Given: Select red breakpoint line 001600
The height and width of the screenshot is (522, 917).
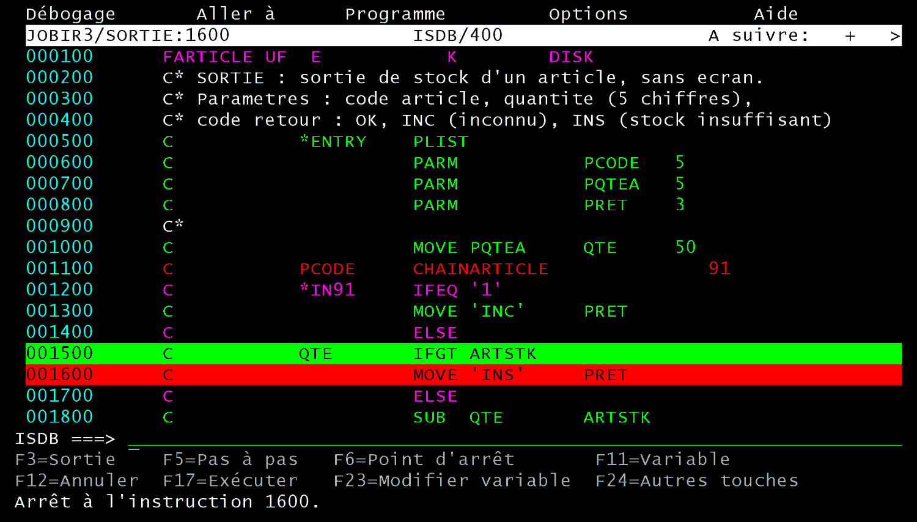Looking at the screenshot, I should 463,375.
